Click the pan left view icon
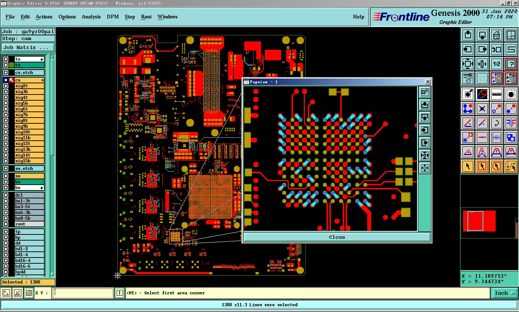519x312 pixels. tap(468, 49)
